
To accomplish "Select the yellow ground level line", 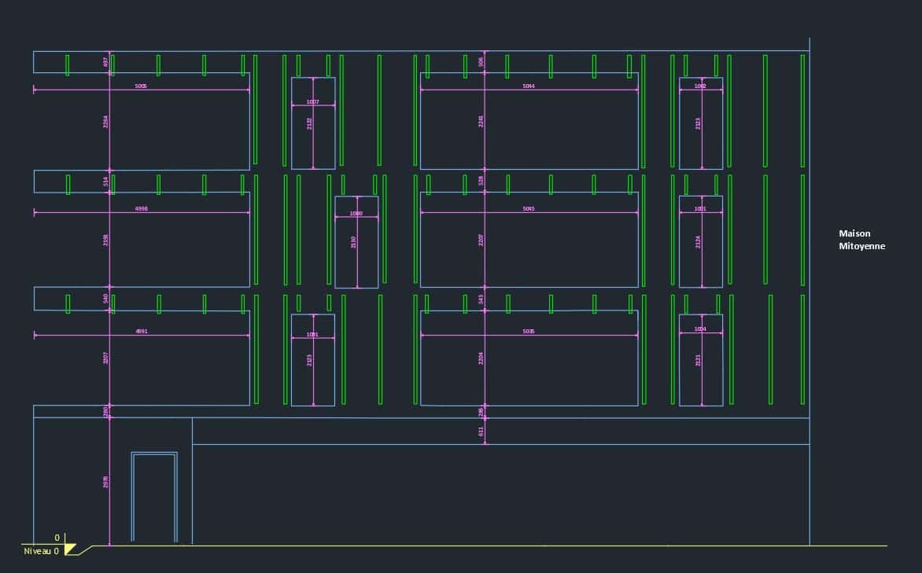I will click(472, 545).
